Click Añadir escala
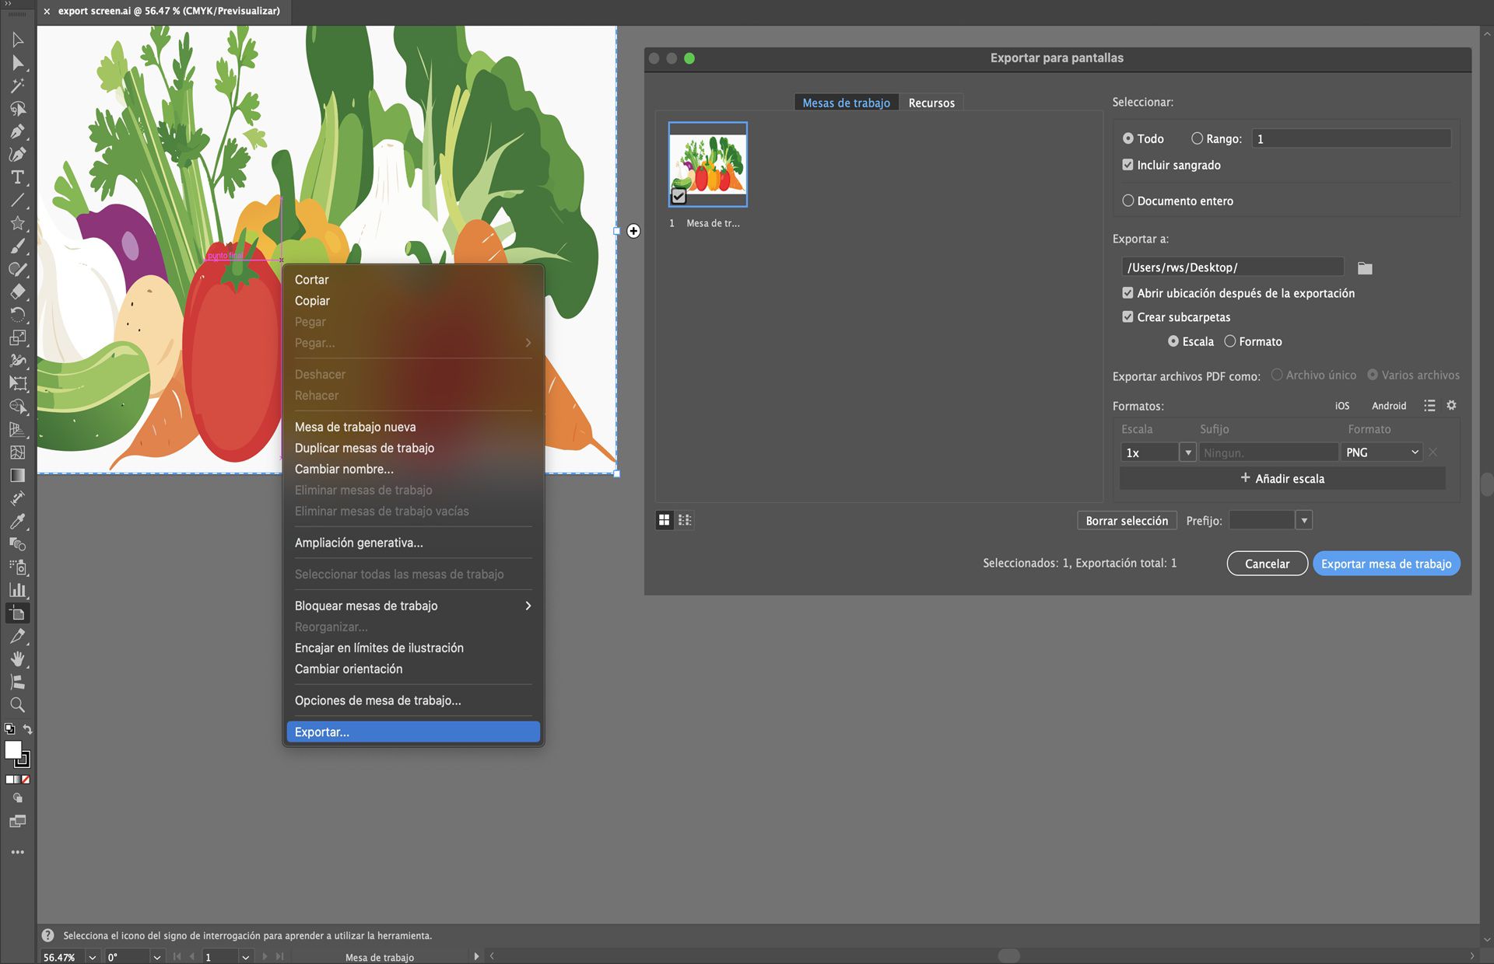Image resolution: width=1494 pixels, height=964 pixels. 1281,478
